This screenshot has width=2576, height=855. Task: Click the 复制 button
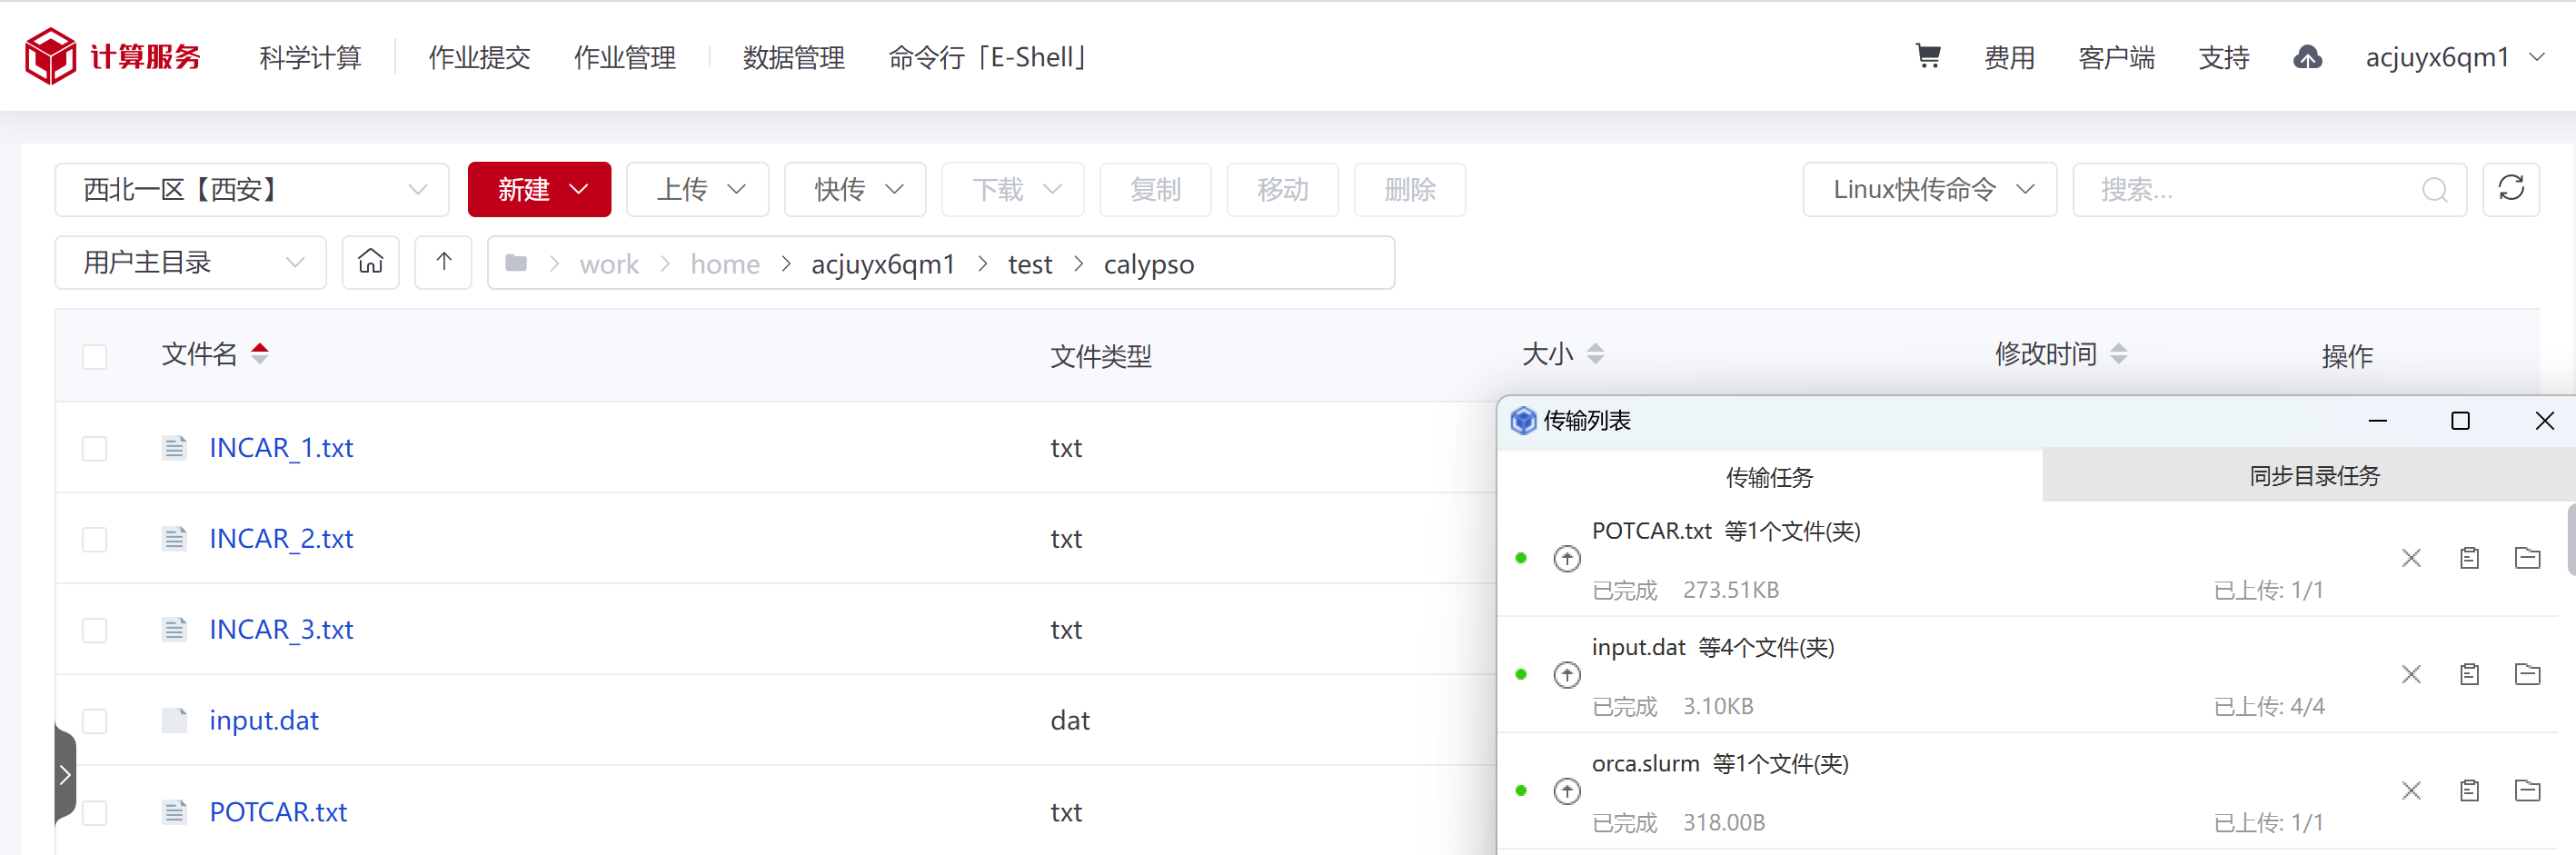(x=1155, y=189)
